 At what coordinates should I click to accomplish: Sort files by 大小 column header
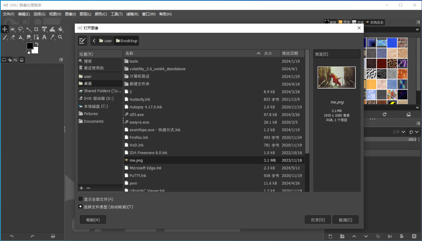pyautogui.click(x=271, y=53)
